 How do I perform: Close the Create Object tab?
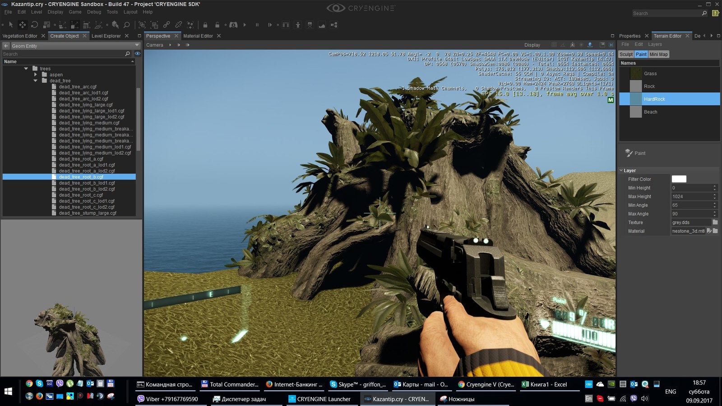click(x=84, y=36)
